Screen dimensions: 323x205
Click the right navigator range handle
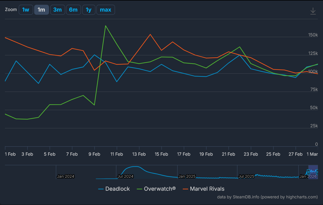[317, 172]
